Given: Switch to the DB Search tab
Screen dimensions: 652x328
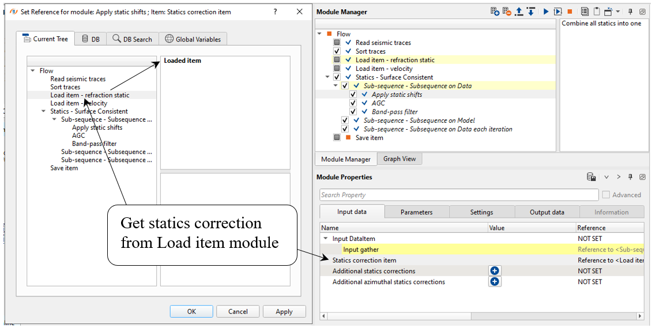Looking at the screenshot, I should click(132, 39).
